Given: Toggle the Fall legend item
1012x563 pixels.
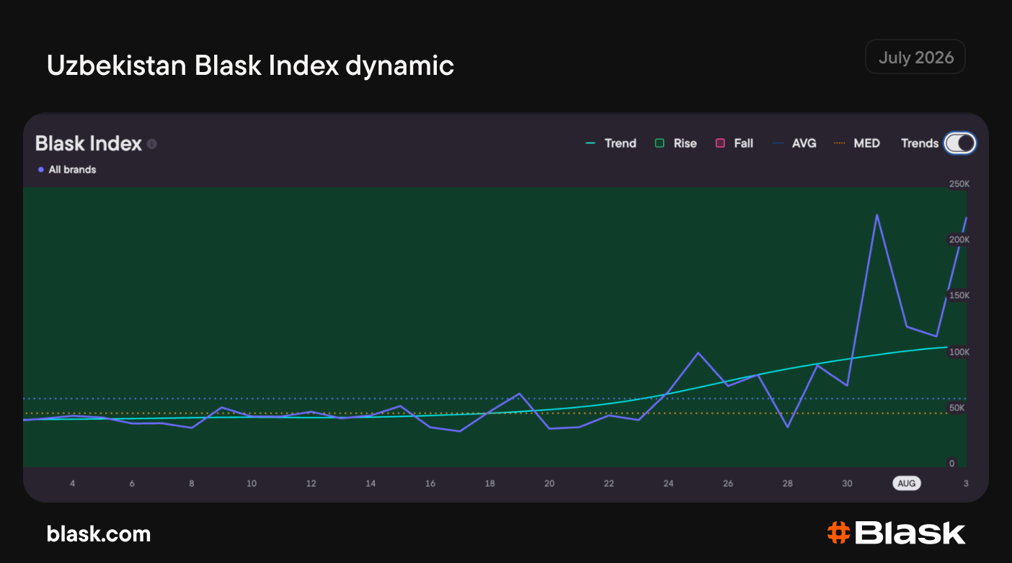Looking at the screenshot, I should coord(734,143).
